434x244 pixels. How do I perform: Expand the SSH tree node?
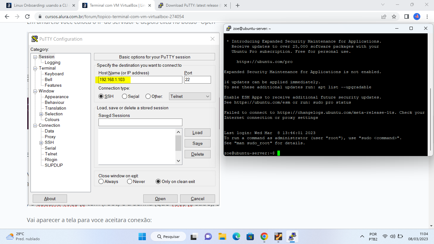pos(41,143)
